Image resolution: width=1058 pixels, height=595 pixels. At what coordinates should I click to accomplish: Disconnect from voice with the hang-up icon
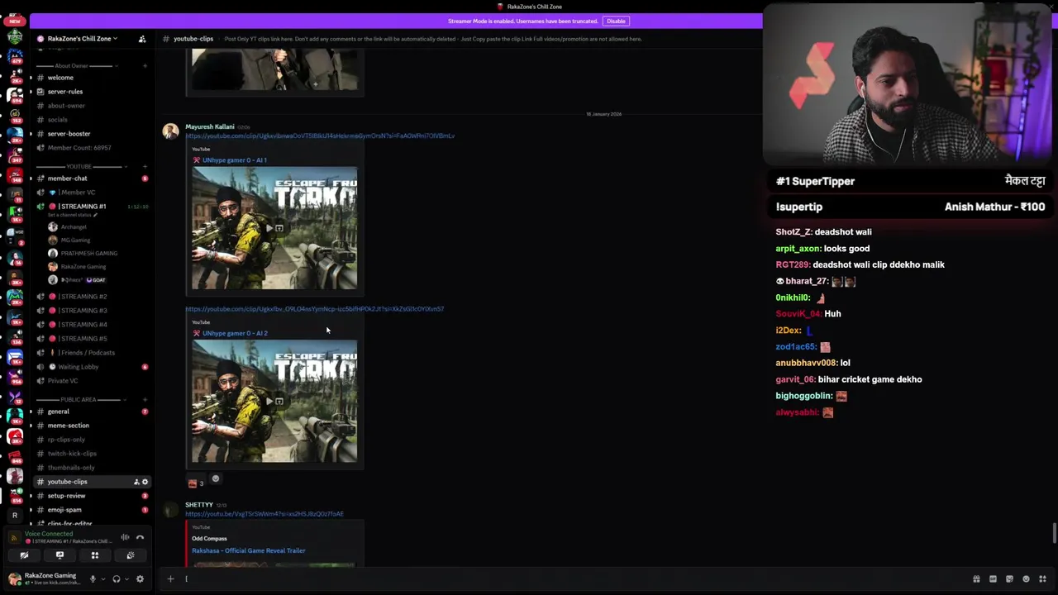[141, 537]
